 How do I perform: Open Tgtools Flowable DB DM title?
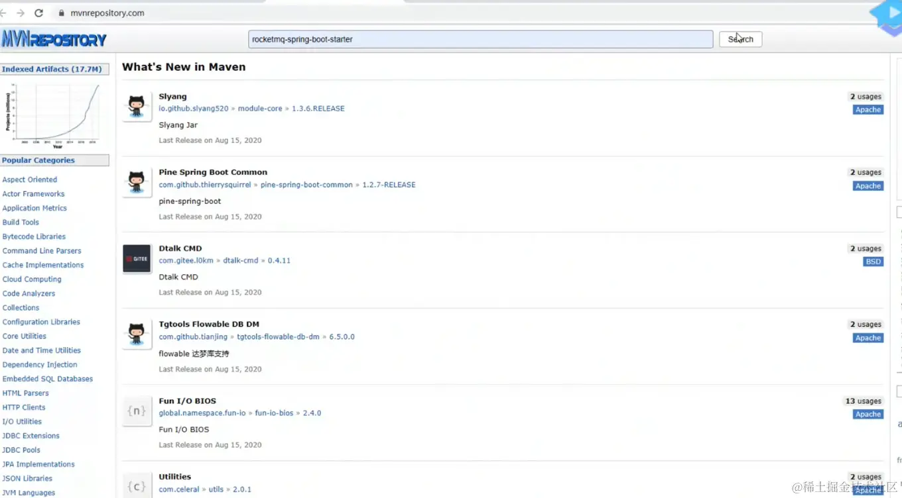point(209,324)
